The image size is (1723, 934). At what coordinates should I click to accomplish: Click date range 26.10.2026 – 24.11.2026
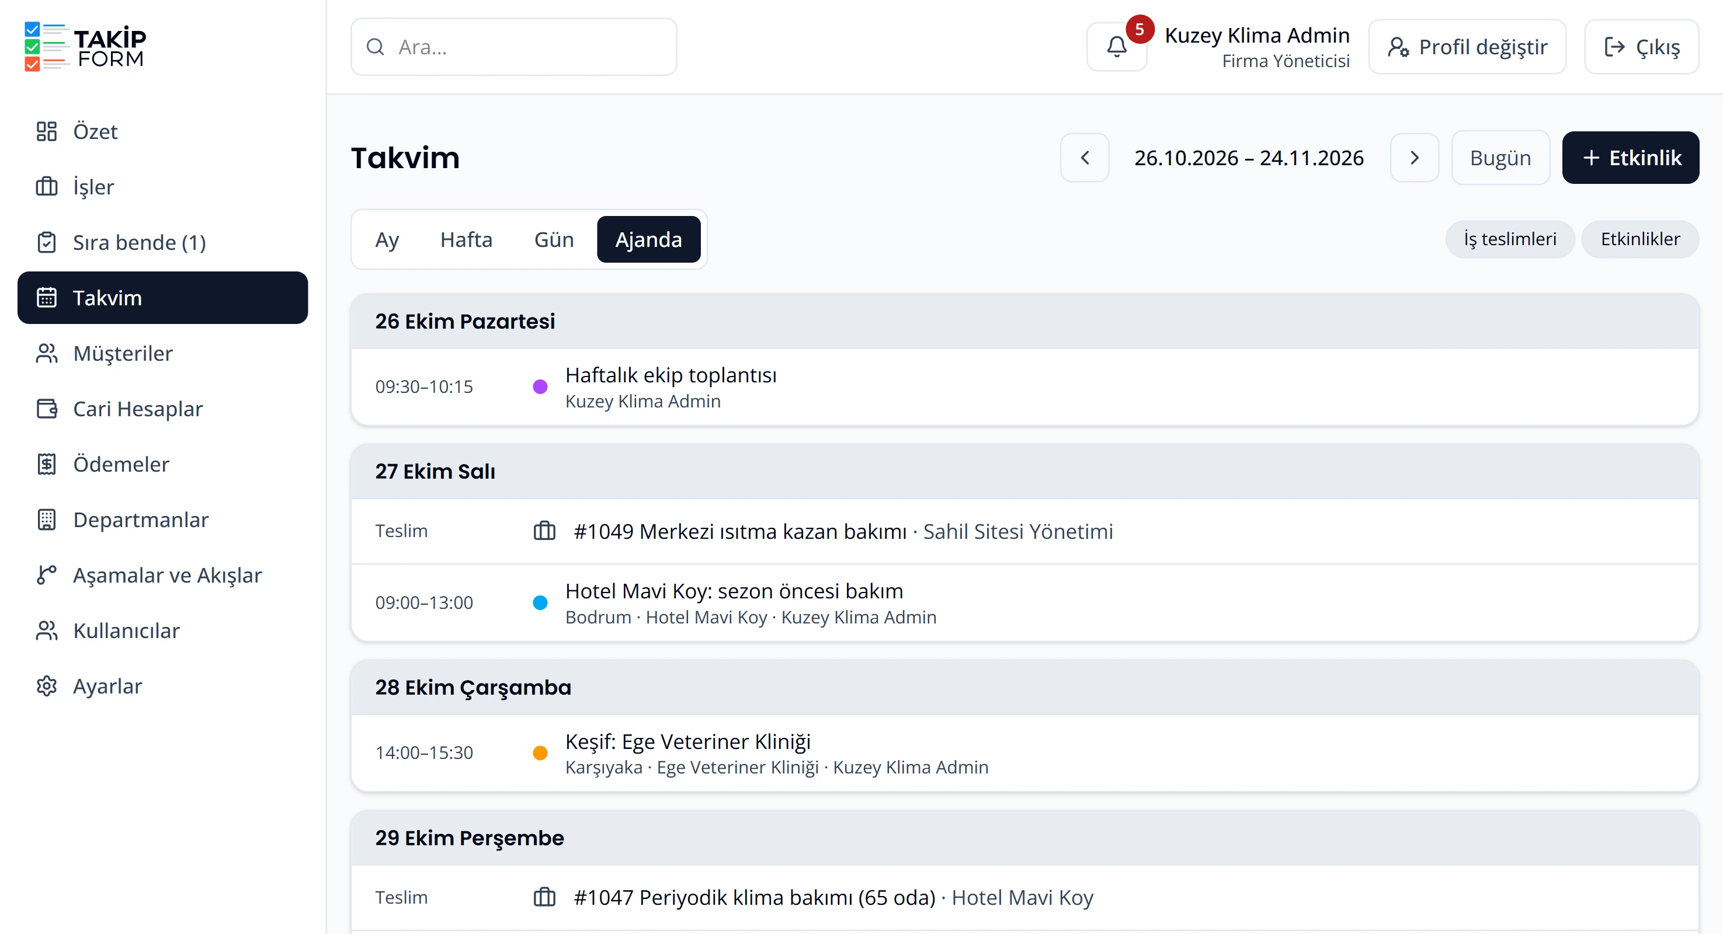click(x=1248, y=158)
